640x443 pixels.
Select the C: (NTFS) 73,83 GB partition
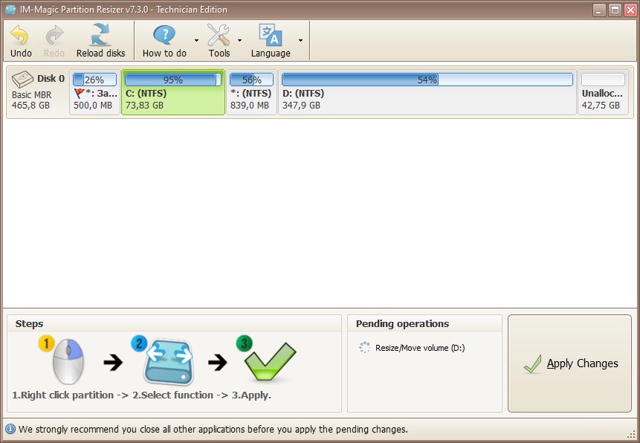tap(173, 93)
